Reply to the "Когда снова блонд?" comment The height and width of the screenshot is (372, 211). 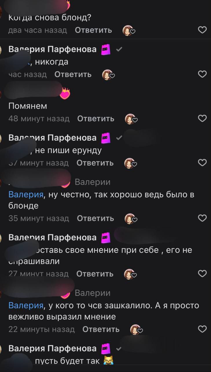[x=93, y=30]
